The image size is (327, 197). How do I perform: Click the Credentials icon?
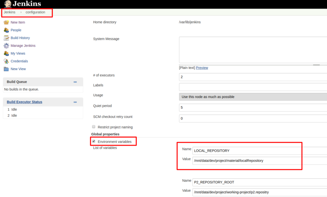(6, 61)
